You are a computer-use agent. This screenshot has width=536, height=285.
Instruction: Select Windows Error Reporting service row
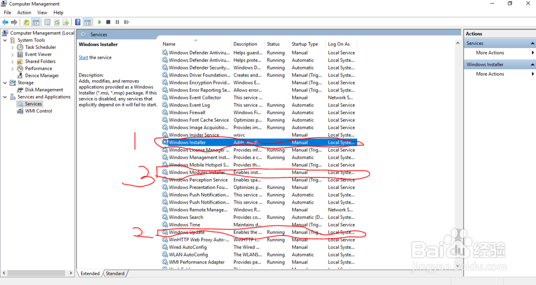pos(259,90)
